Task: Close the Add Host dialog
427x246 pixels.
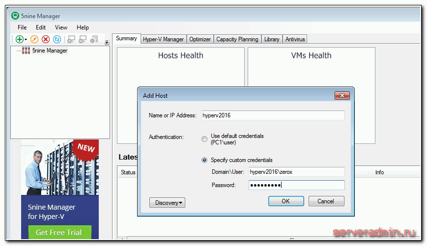Action: [x=341, y=95]
